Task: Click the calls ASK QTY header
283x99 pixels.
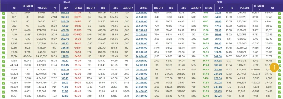Action: coord(128,8)
